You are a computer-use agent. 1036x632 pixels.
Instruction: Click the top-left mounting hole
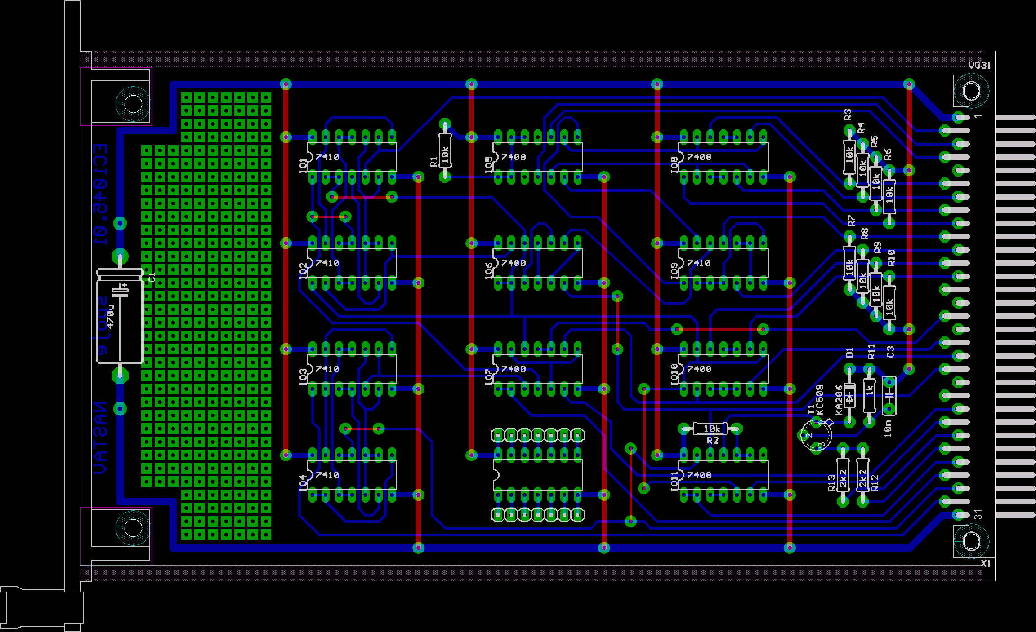click(133, 104)
